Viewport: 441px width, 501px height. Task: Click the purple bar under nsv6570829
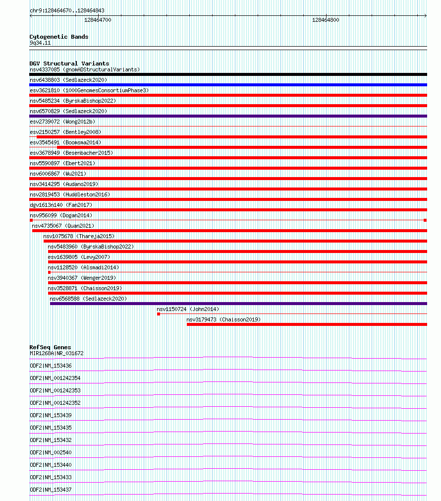(228, 116)
